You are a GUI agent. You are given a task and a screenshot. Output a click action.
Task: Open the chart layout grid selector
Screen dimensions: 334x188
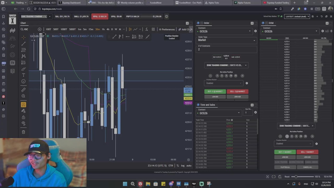153,29
